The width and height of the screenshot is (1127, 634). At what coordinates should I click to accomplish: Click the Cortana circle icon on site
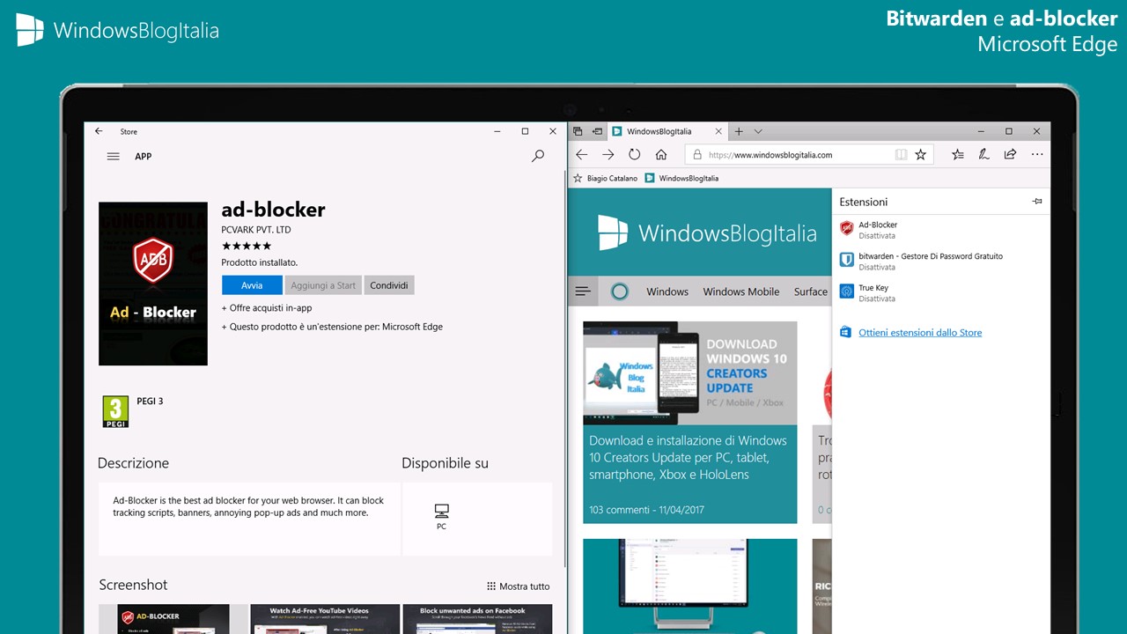click(620, 291)
